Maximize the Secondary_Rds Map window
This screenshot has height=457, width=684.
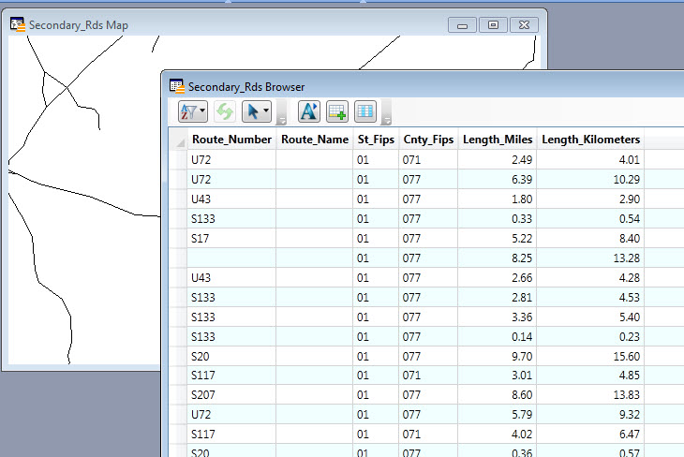click(x=494, y=25)
